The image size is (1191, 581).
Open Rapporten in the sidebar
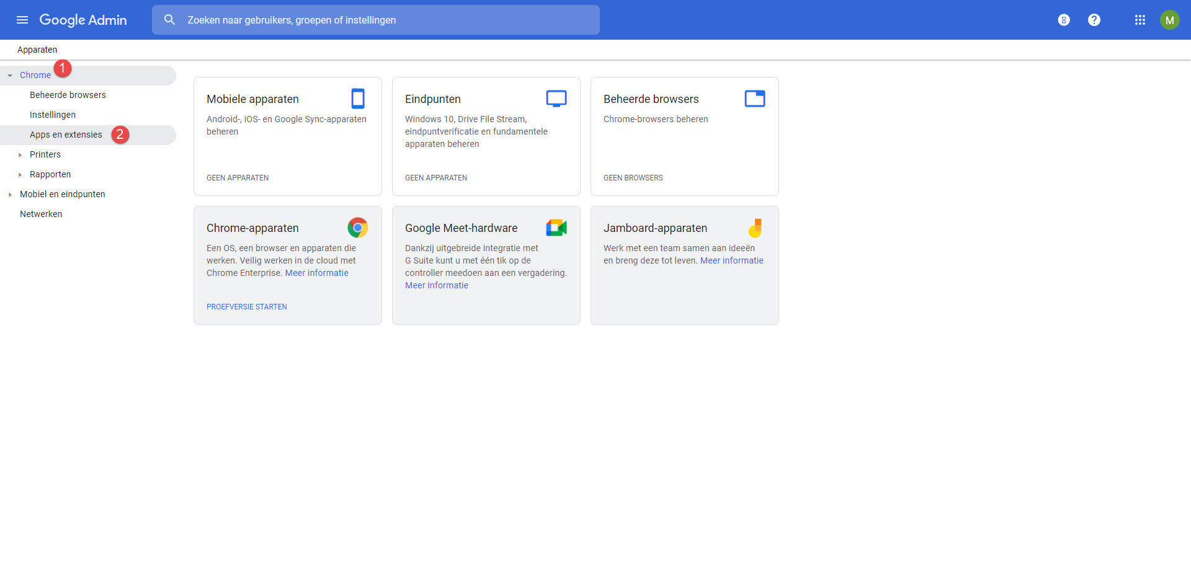(x=50, y=174)
